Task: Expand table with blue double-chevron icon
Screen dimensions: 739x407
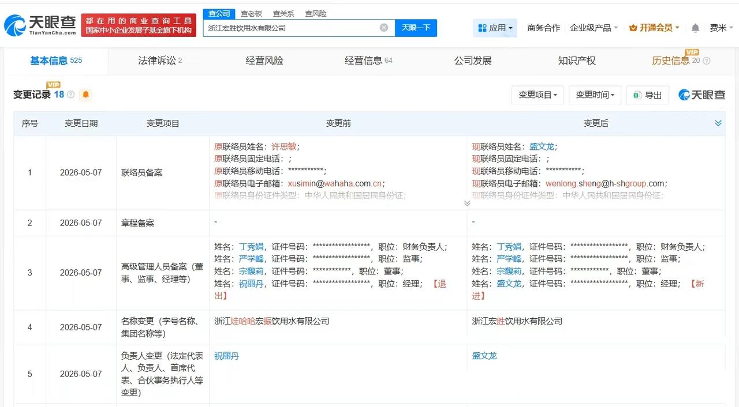Action: pos(718,123)
